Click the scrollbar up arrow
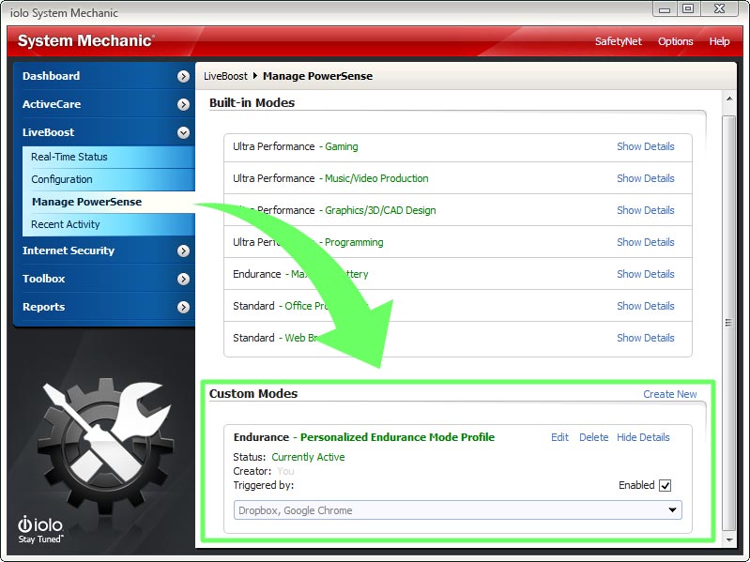The image size is (750, 562). (729, 99)
